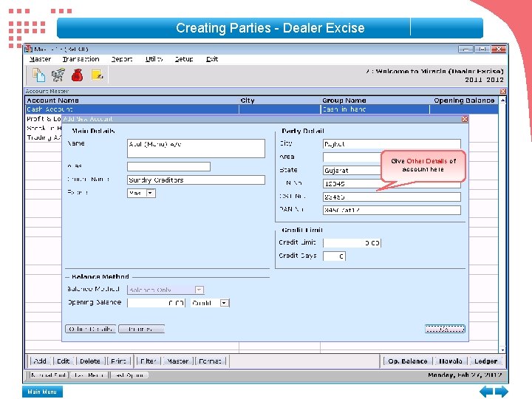Select the Cash Account row
This screenshot has width=532, height=399.
[x=262, y=109]
